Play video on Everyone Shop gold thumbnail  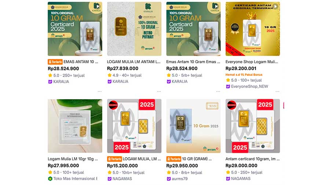coord(275,6)
